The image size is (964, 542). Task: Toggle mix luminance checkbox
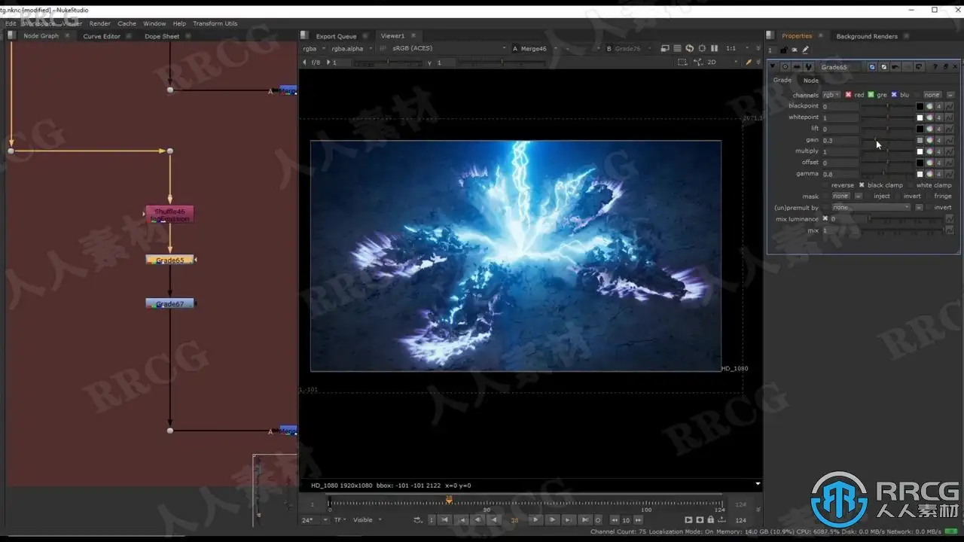(825, 219)
